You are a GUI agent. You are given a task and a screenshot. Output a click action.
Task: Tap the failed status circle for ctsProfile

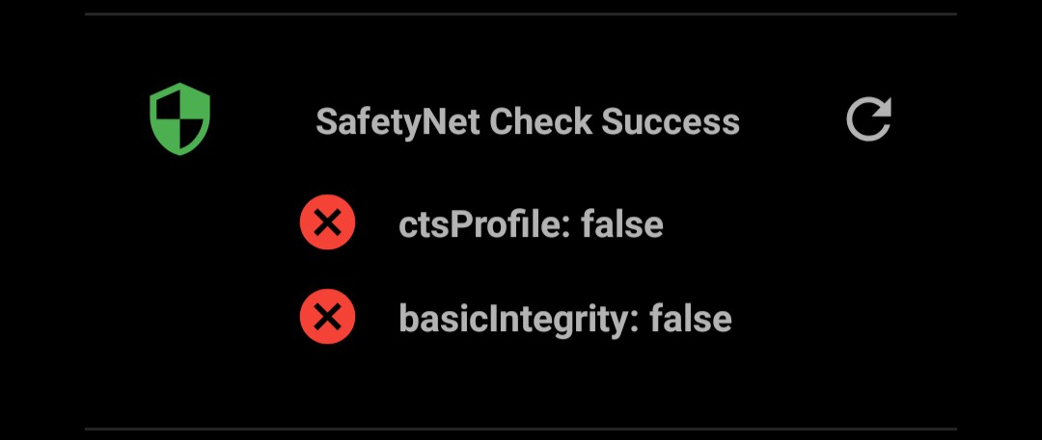327,224
